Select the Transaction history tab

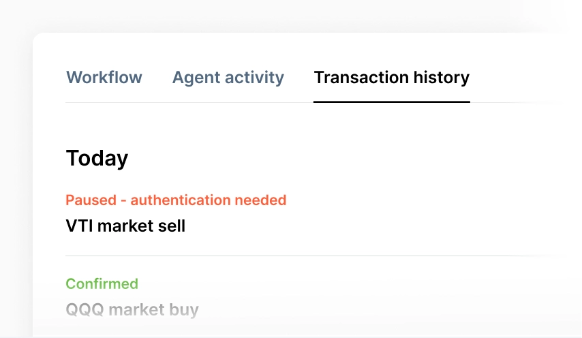tap(391, 78)
